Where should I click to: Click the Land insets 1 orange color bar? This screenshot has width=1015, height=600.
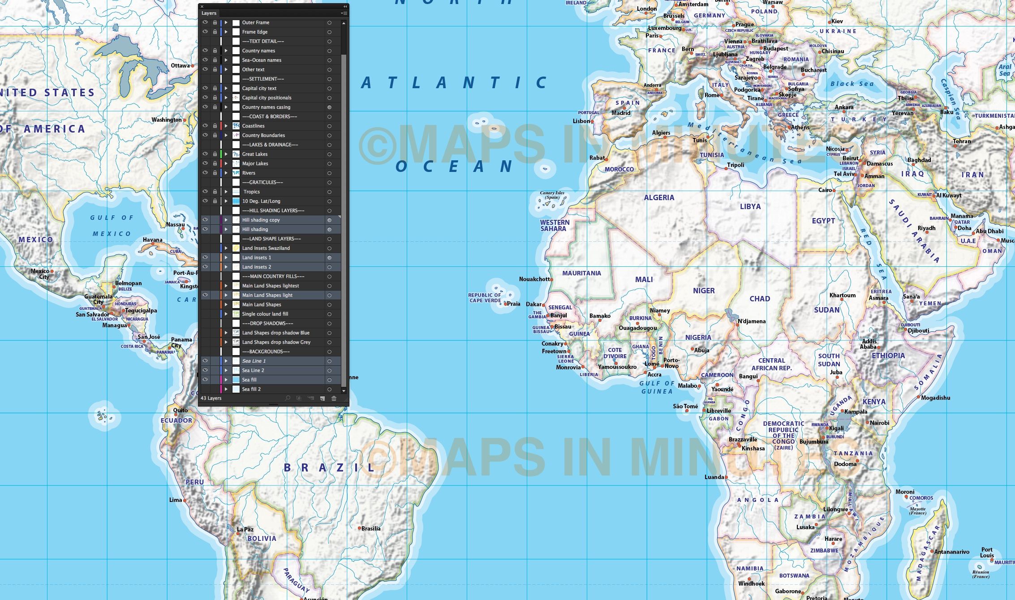pyautogui.click(x=221, y=257)
